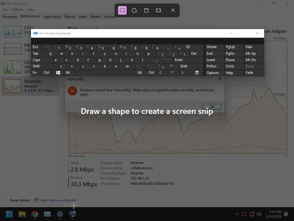Click the Backspace key on the On-Screen Keyboard

(193, 47)
